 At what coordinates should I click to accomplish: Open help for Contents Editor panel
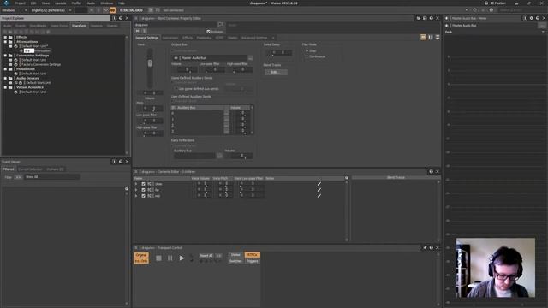click(431, 171)
